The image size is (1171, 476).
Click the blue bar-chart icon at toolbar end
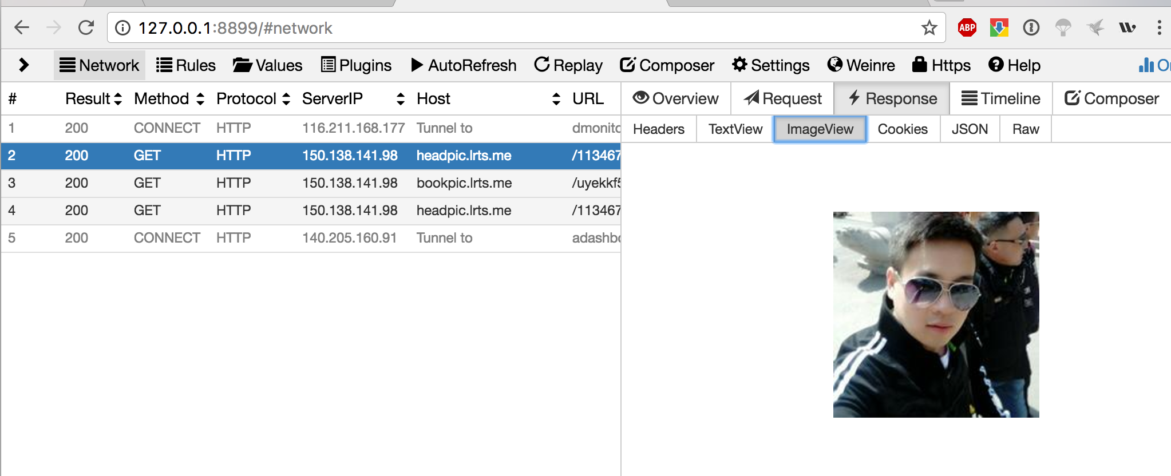pos(1146,65)
